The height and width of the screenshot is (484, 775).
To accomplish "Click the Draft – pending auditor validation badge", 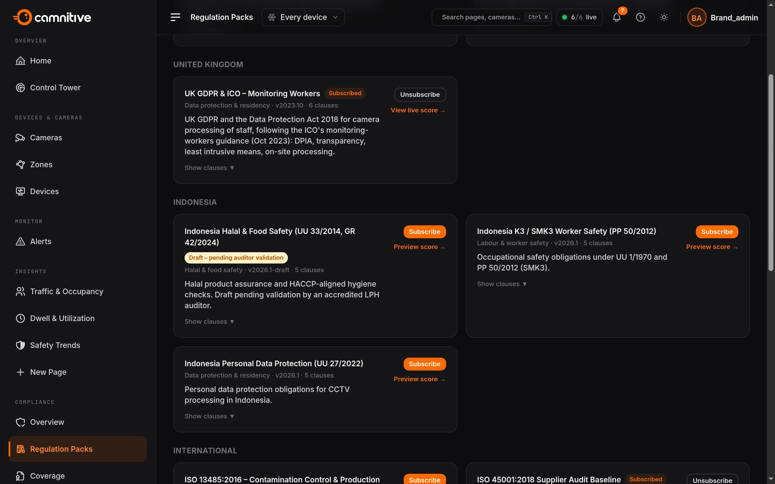I will [x=236, y=258].
